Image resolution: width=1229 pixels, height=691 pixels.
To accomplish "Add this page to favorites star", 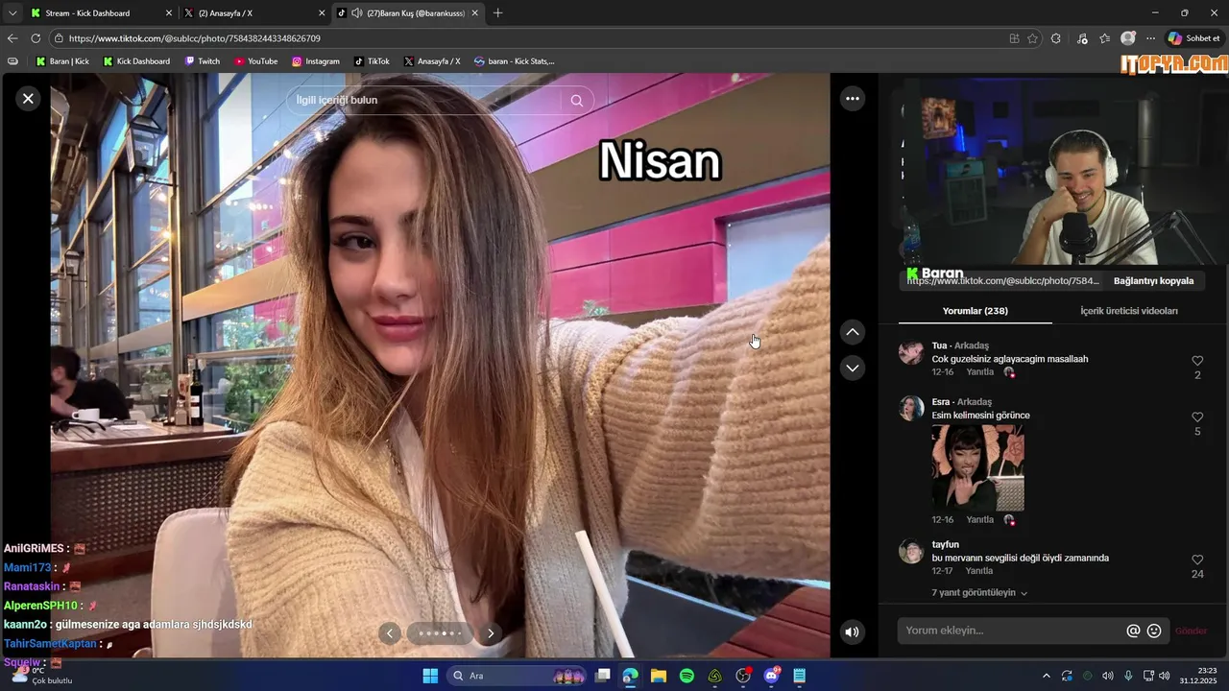I will point(1032,38).
